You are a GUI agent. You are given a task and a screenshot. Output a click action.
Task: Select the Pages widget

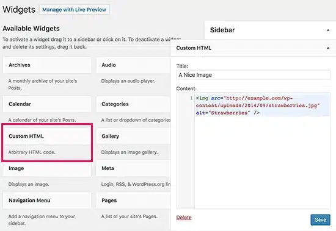point(133,201)
